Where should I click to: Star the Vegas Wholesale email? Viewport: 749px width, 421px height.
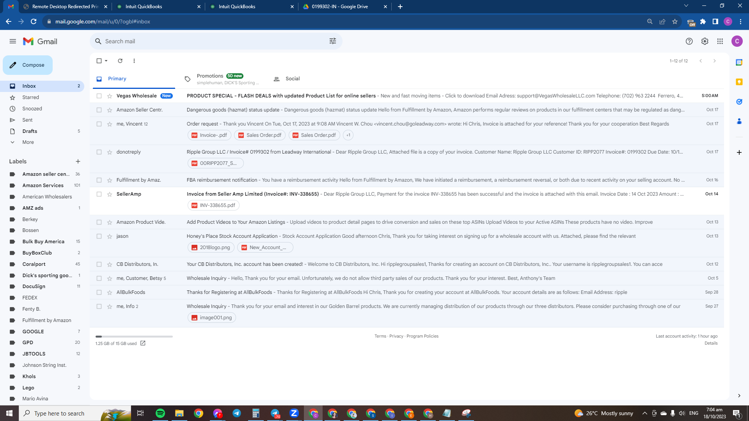tap(110, 96)
